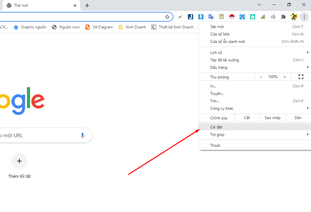Select Cài đặt from the menu
Screen dimensions: 311x212
[217, 127]
